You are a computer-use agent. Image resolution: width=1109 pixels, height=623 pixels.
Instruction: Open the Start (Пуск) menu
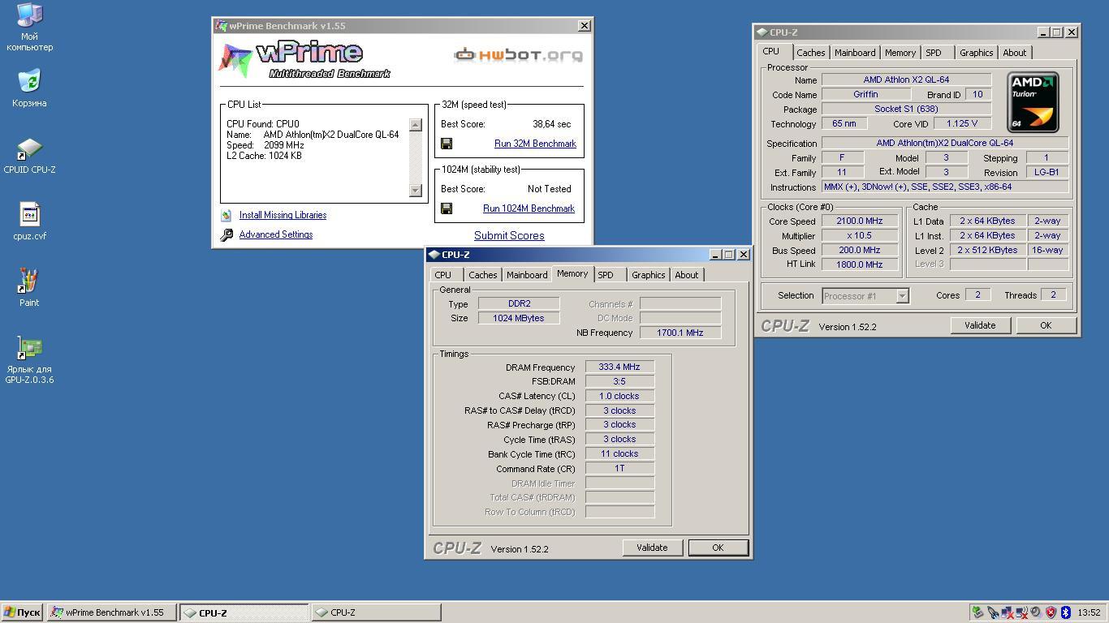pyautogui.click(x=22, y=612)
